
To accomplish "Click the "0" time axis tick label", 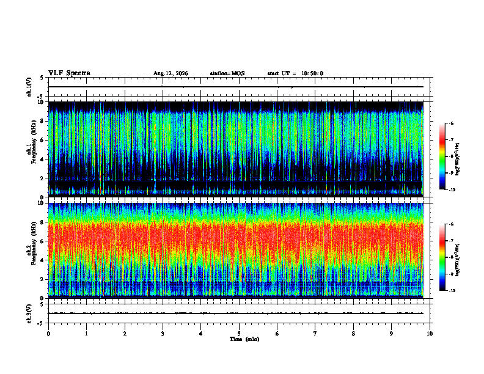I will [x=48, y=334].
